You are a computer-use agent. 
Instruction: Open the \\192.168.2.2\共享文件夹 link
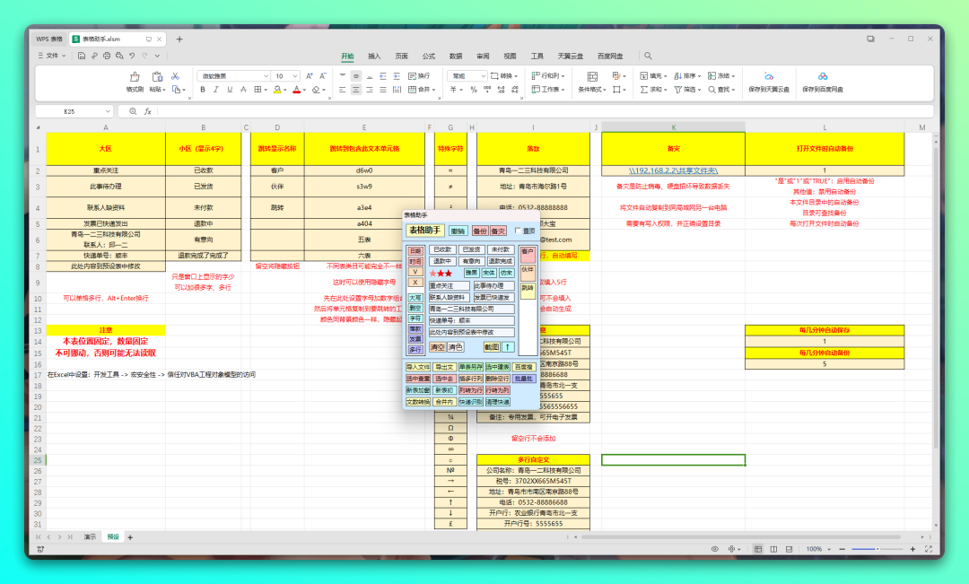[x=673, y=170]
